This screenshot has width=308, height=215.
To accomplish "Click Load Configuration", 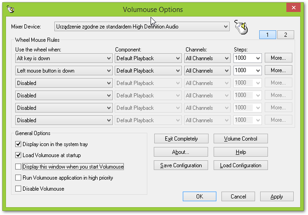I will tap(241, 165).
